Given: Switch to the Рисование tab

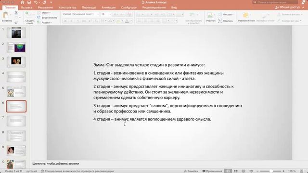Looking at the screenshot, I should (45, 8).
